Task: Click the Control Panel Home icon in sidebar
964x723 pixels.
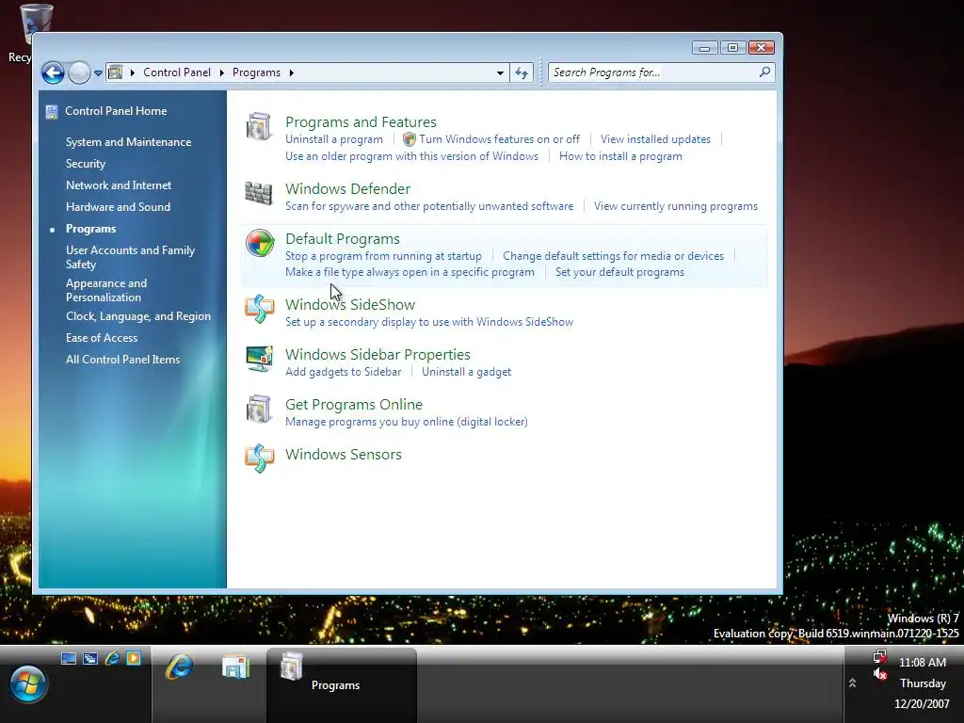Action: tap(52, 111)
